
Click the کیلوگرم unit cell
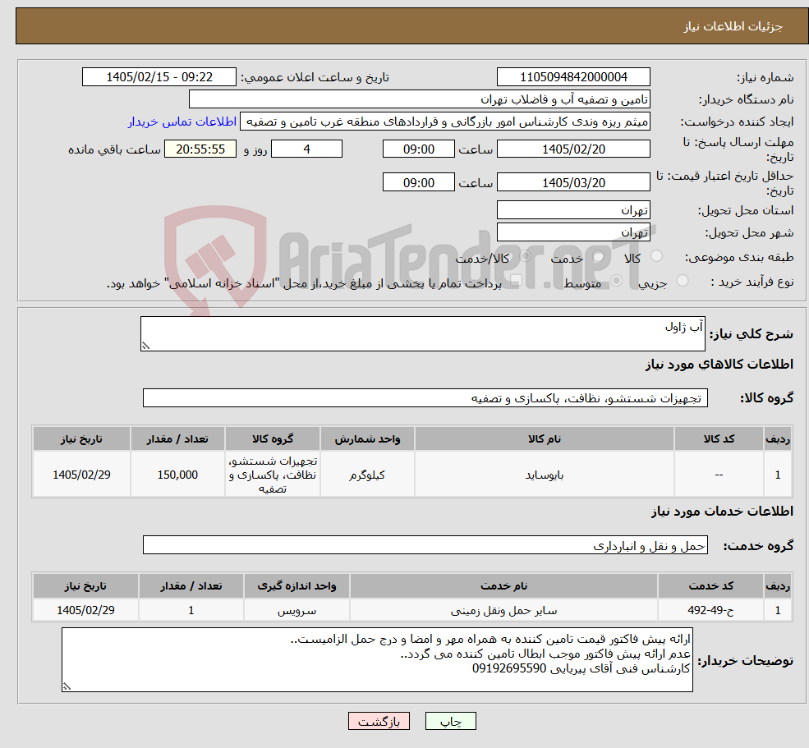pyautogui.click(x=367, y=475)
